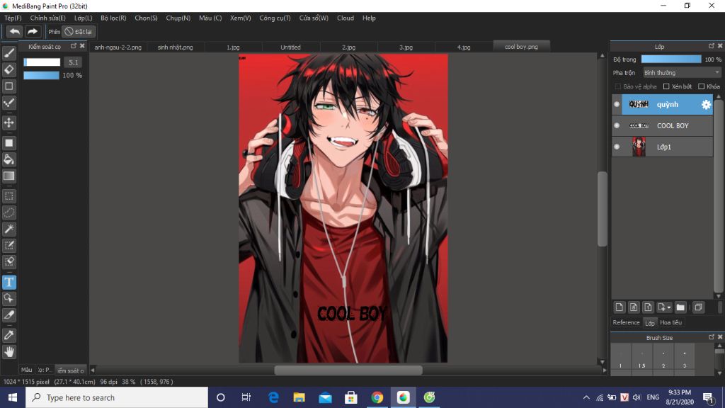Create a new layer folder
725x408 pixels.
click(680, 307)
